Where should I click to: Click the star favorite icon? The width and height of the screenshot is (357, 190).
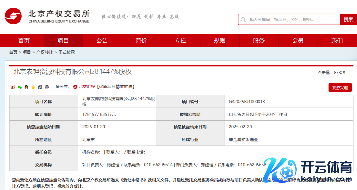pos(33,87)
